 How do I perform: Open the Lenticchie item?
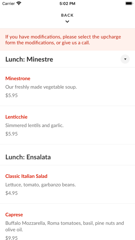[x=17, y=117]
